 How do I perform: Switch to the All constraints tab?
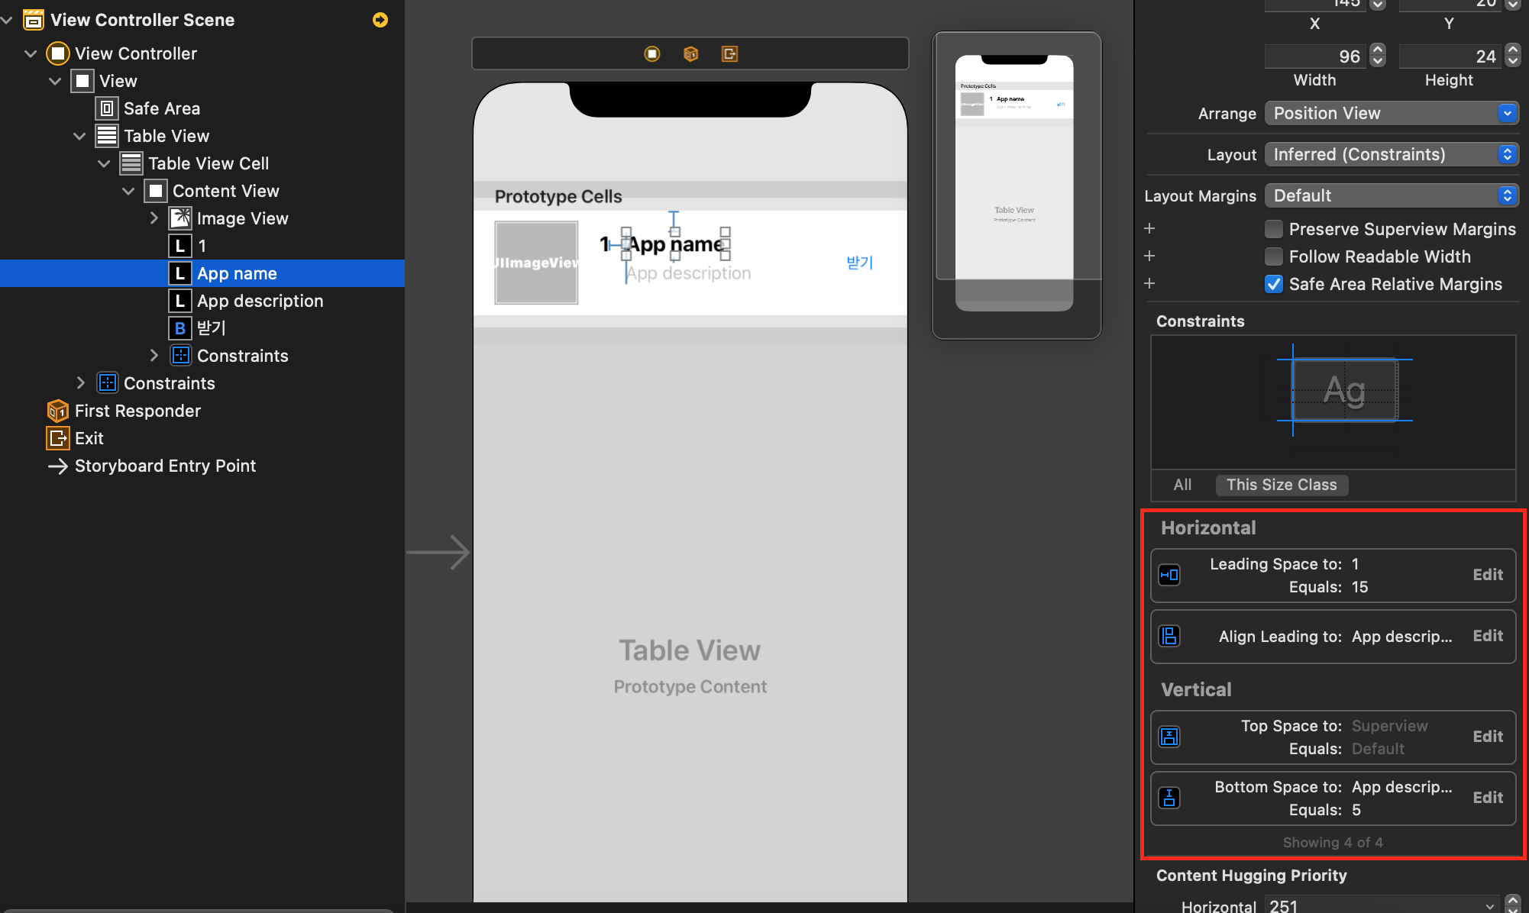coord(1181,485)
